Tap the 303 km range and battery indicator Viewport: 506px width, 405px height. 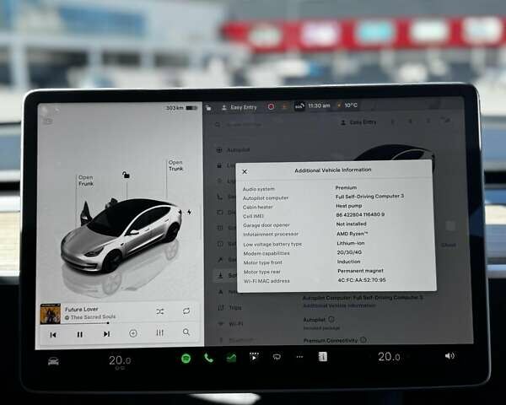(x=181, y=107)
